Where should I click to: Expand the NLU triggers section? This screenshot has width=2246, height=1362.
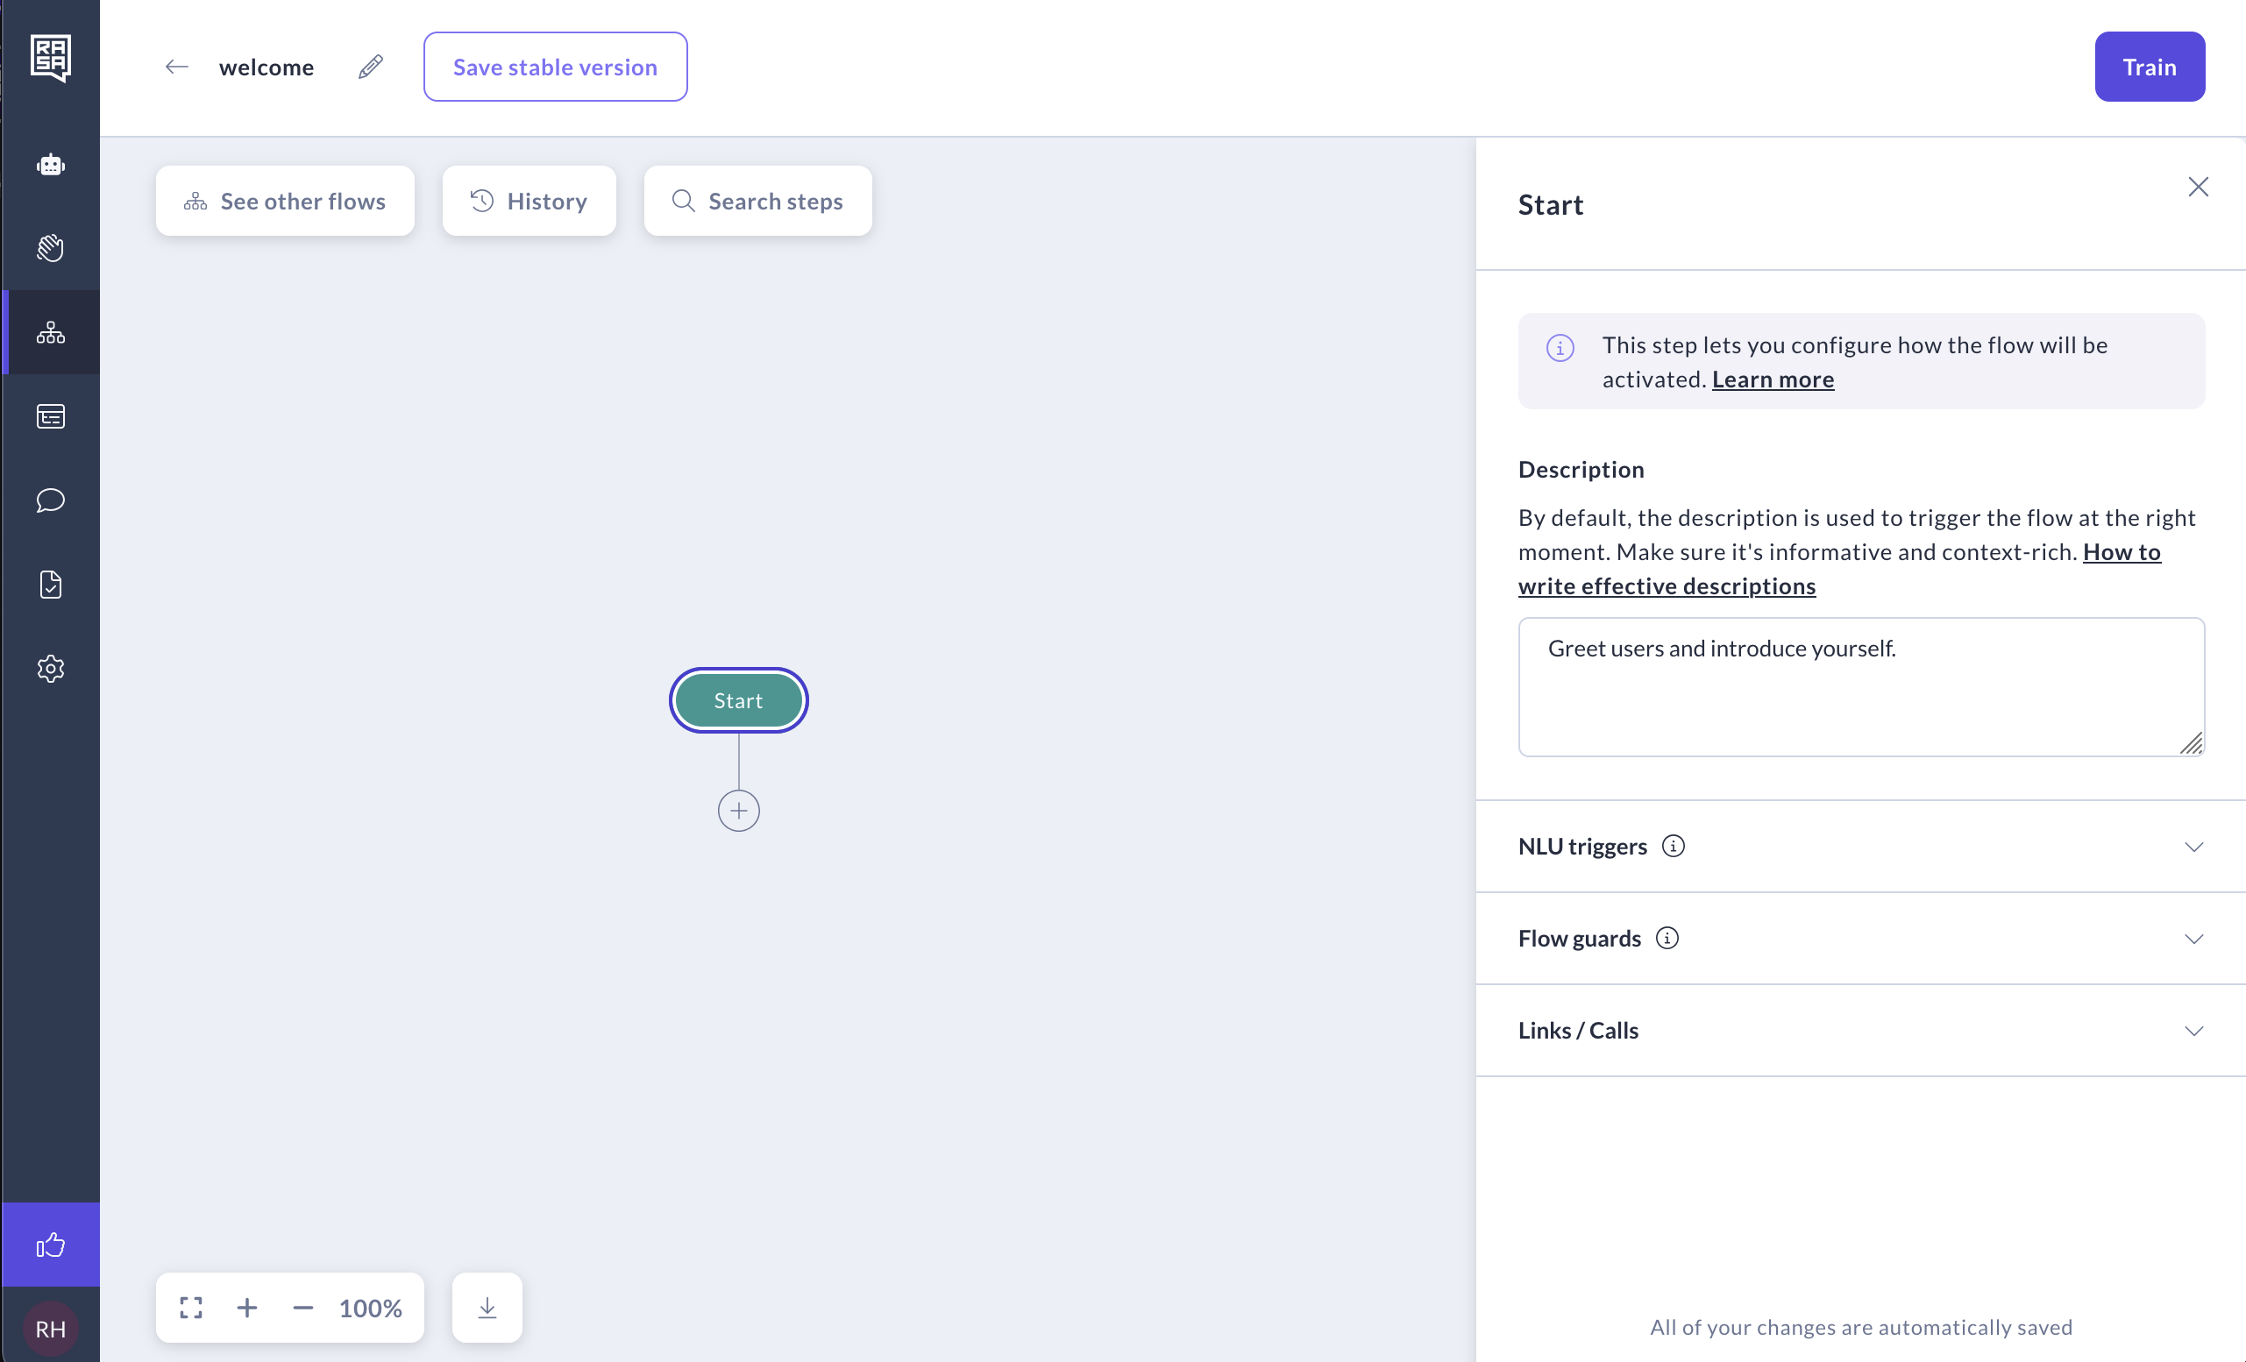point(1860,847)
